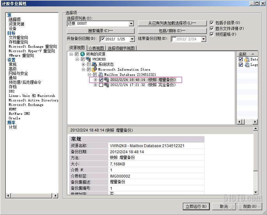The width and height of the screenshot is (267, 215).
Task: Open Microsoft Exchange 重定向 page
Action: point(33,46)
